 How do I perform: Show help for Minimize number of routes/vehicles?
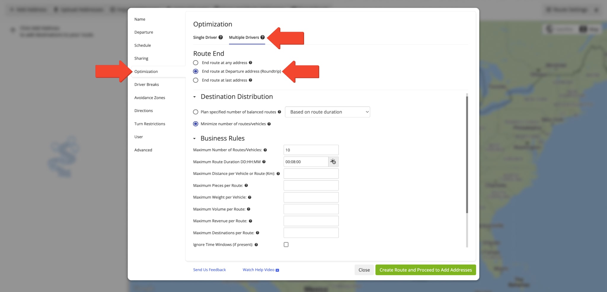[x=269, y=124]
